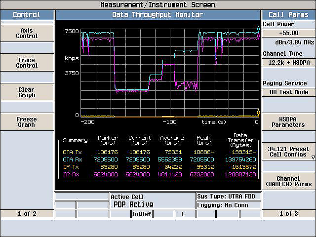This screenshot has width=316, height=237.
Task: Select the OTA Rx summary row
Action: pos(159,159)
